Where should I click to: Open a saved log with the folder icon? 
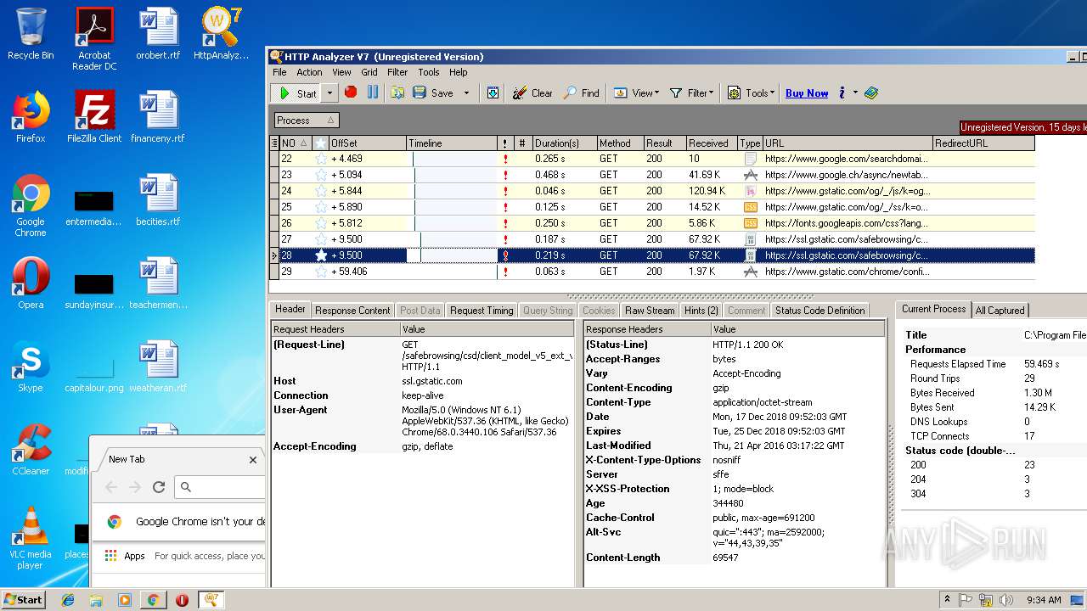[397, 92]
